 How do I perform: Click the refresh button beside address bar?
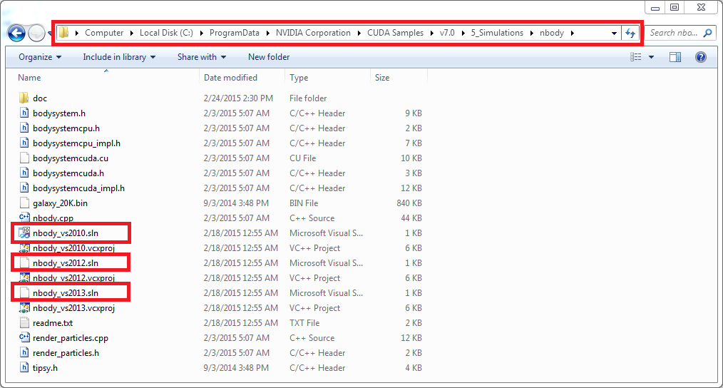pyautogui.click(x=630, y=33)
